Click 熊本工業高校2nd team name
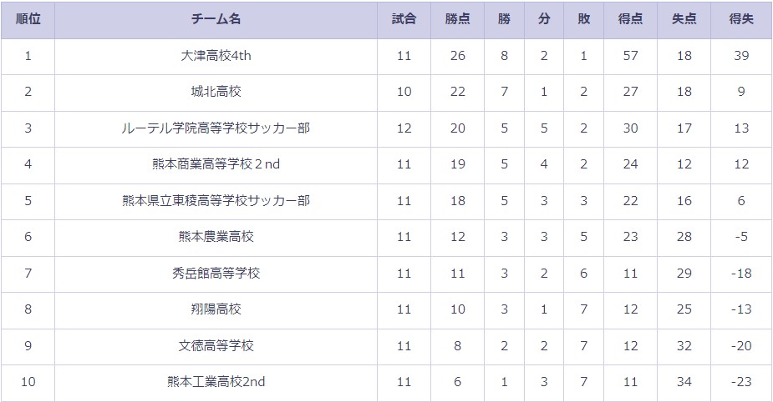The width and height of the screenshot is (773, 402). [216, 382]
